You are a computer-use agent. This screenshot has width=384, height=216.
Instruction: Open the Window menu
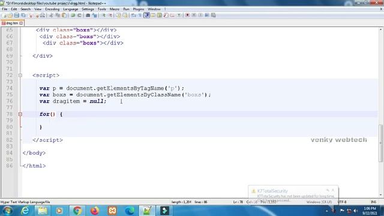coord(154,9)
